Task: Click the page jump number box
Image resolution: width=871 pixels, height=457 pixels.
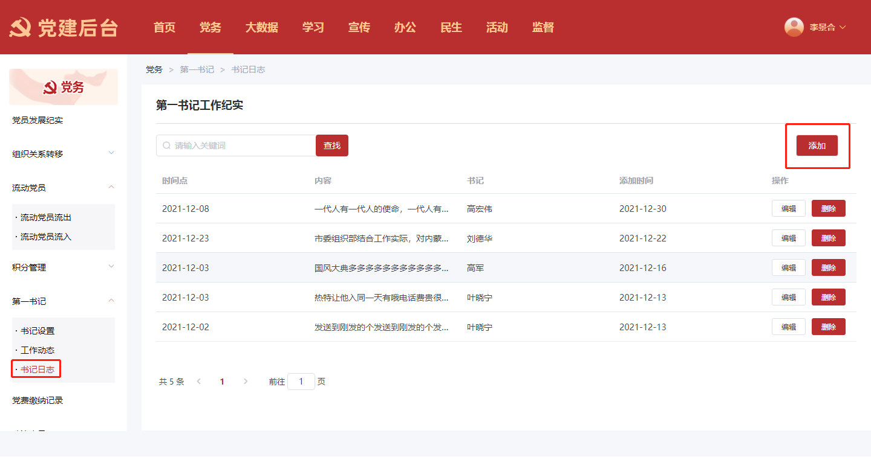Action: click(x=301, y=382)
